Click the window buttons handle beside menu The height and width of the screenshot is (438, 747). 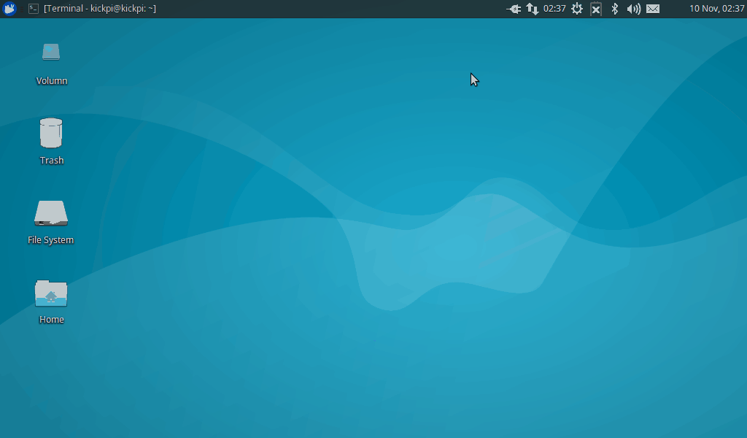click(x=22, y=9)
